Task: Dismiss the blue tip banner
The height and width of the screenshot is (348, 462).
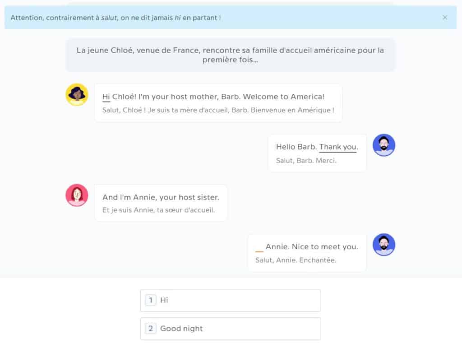Action: tap(445, 18)
